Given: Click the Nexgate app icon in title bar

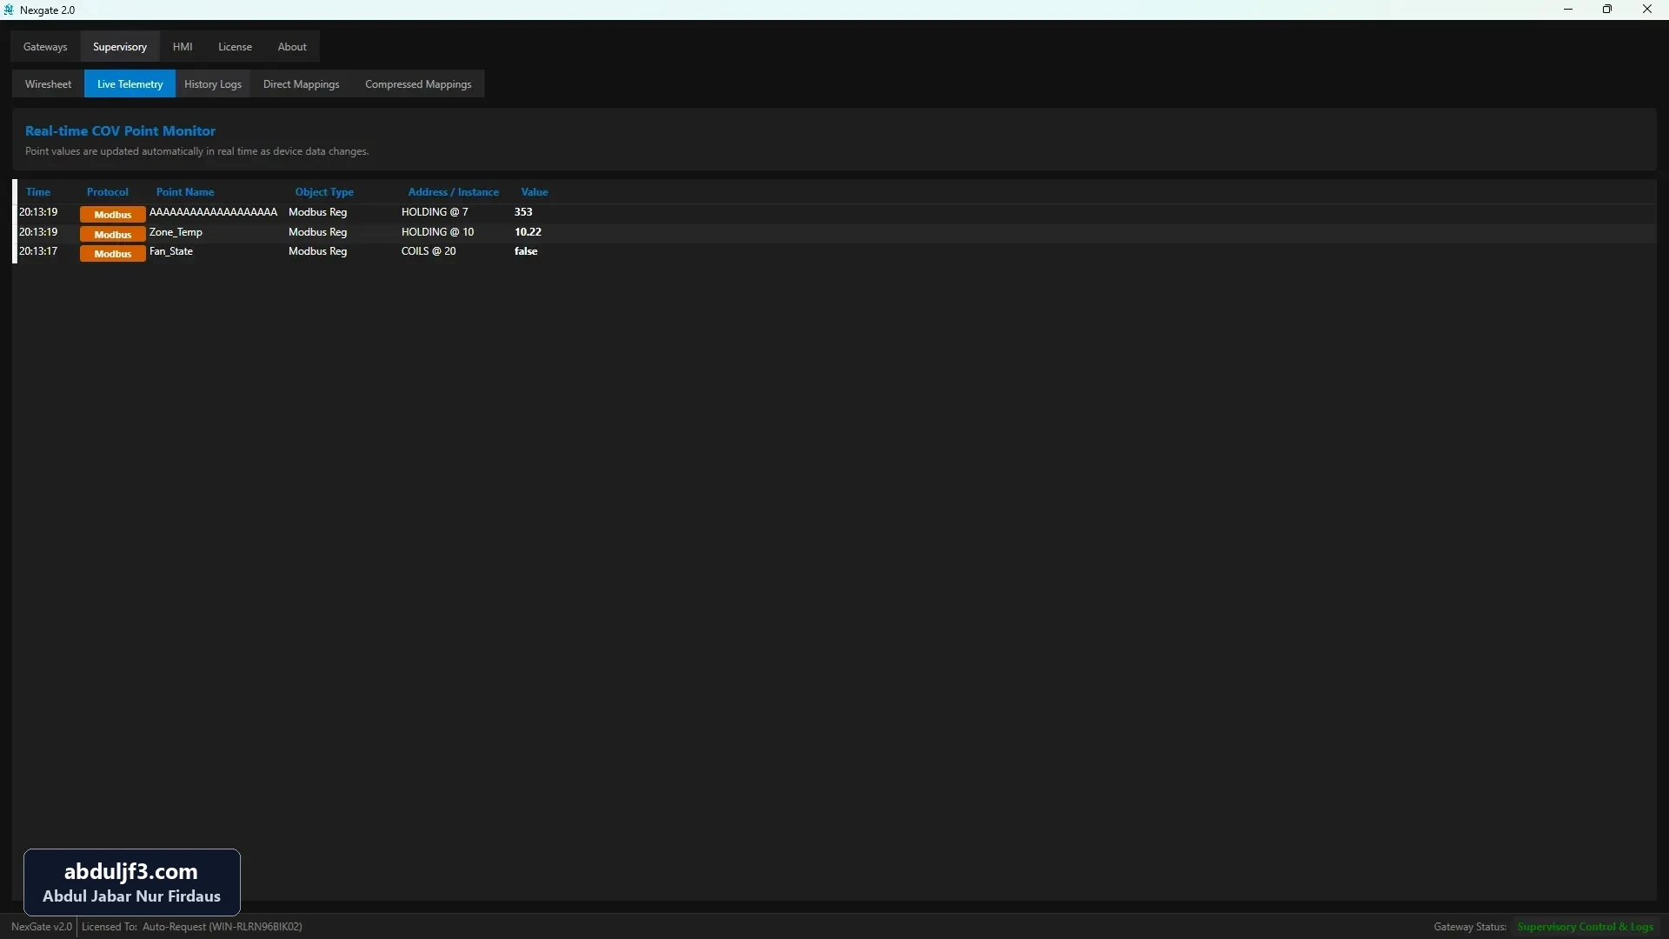Looking at the screenshot, I should pos(9,10).
